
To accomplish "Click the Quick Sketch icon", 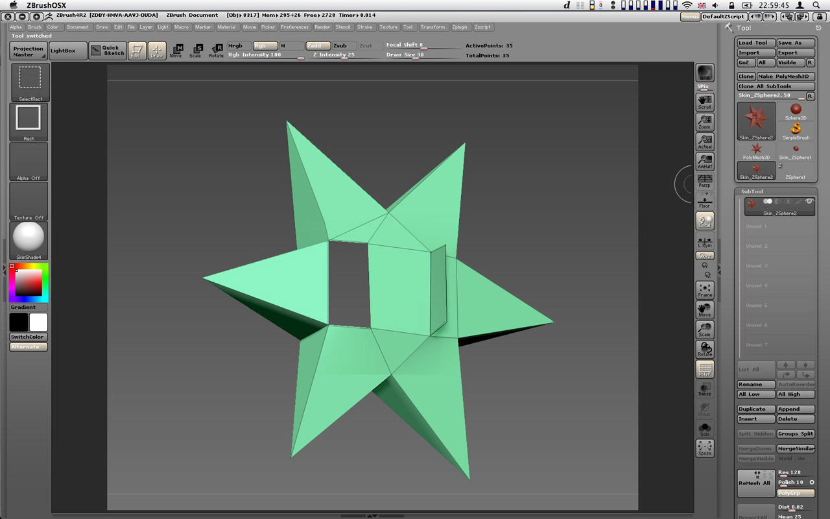I will click(x=108, y=51).
